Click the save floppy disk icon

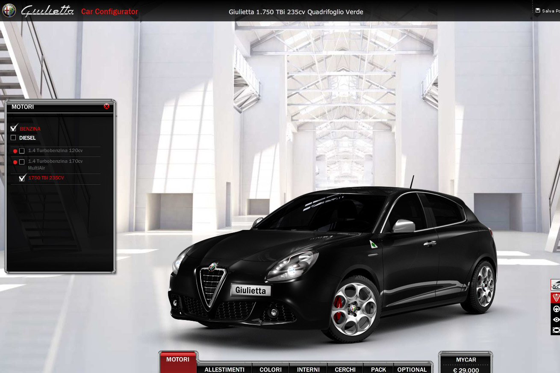point(538,11)
